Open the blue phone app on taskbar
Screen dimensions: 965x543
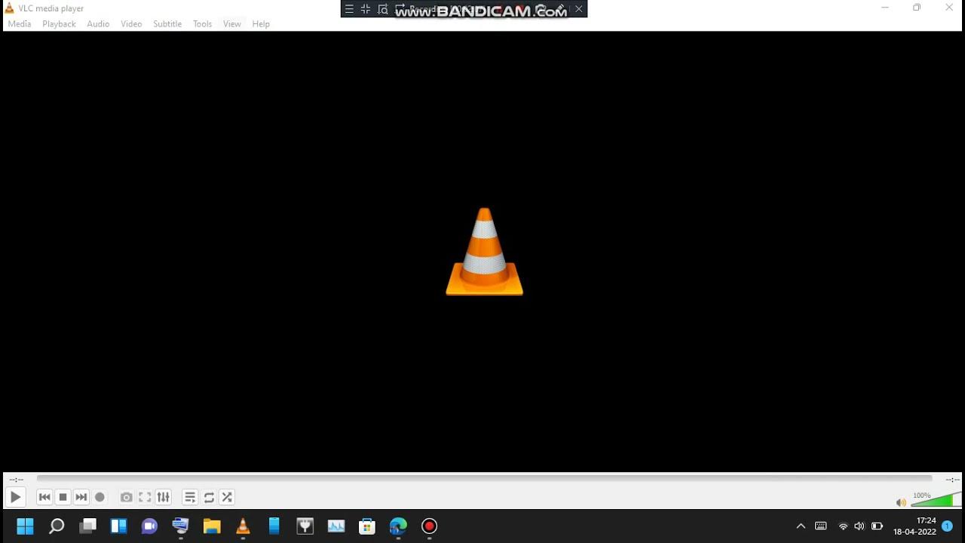tap(274, 526)
